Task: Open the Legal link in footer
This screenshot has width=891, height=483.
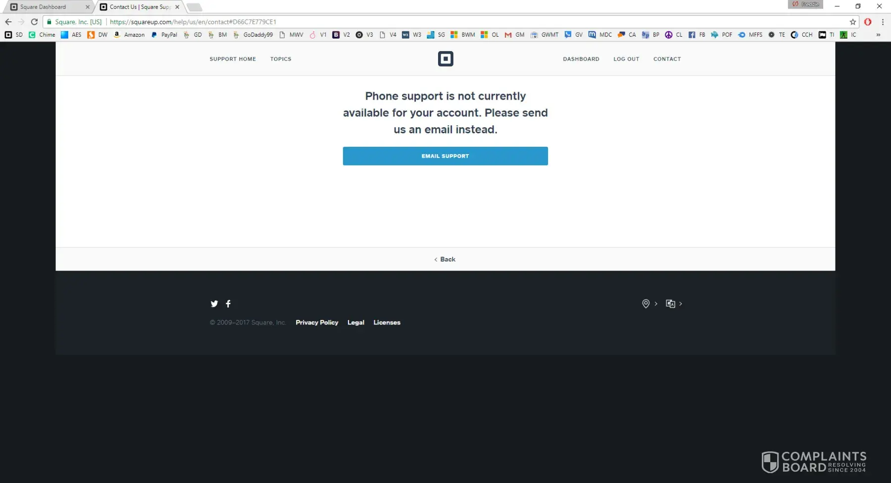Action: click(x=356, y=322)
